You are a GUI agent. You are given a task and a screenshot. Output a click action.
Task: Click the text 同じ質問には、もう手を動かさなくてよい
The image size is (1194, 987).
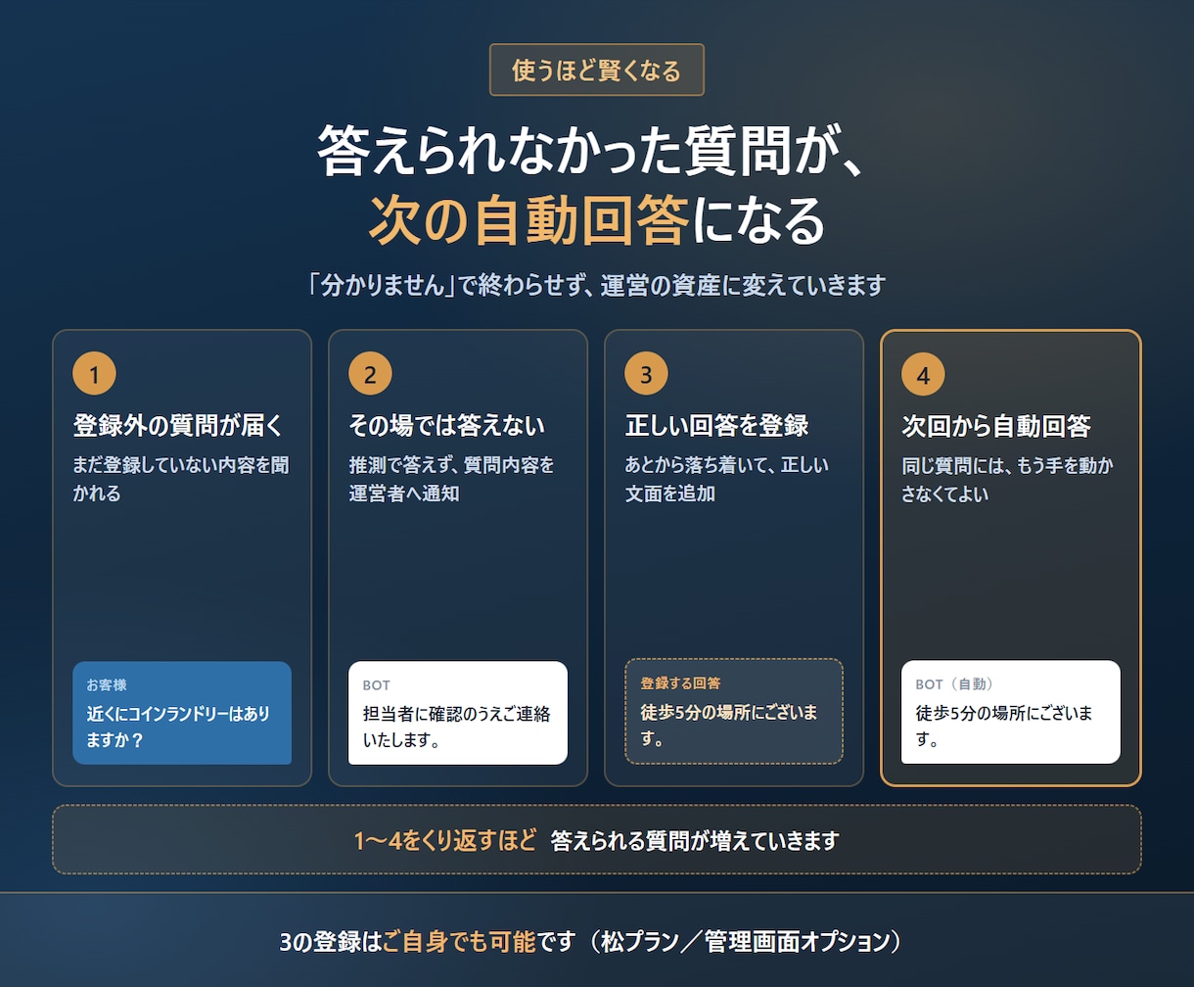(1008, 479)
